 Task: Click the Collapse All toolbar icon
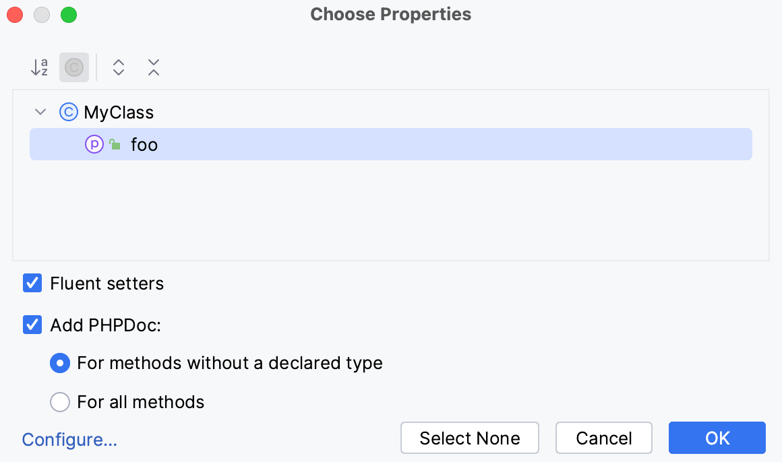coord(153,67)
